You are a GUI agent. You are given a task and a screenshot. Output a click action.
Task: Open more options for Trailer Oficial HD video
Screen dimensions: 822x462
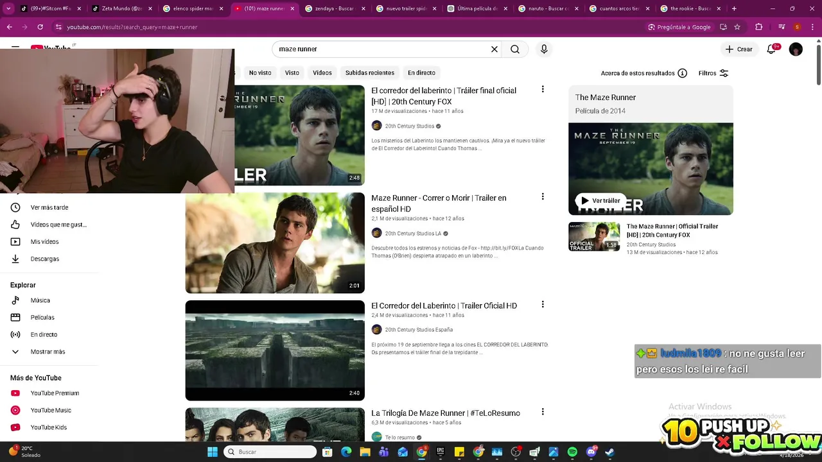[x=543, y=304]
